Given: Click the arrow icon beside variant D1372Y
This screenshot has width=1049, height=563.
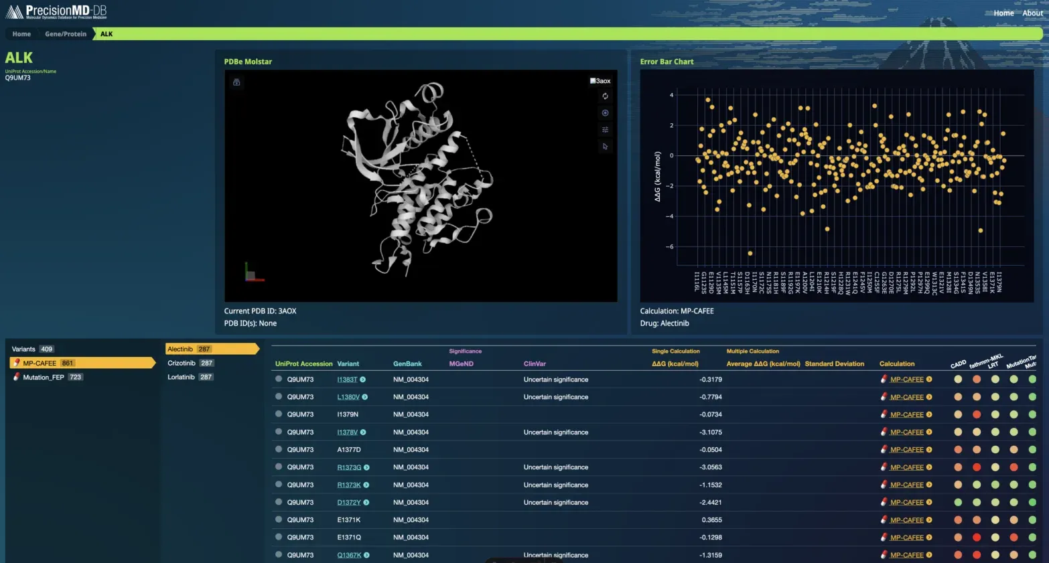Looking at the screenshot, I should (x=366, y=503).
